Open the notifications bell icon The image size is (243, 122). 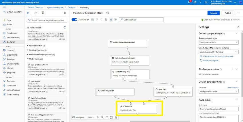coord(189,2)
